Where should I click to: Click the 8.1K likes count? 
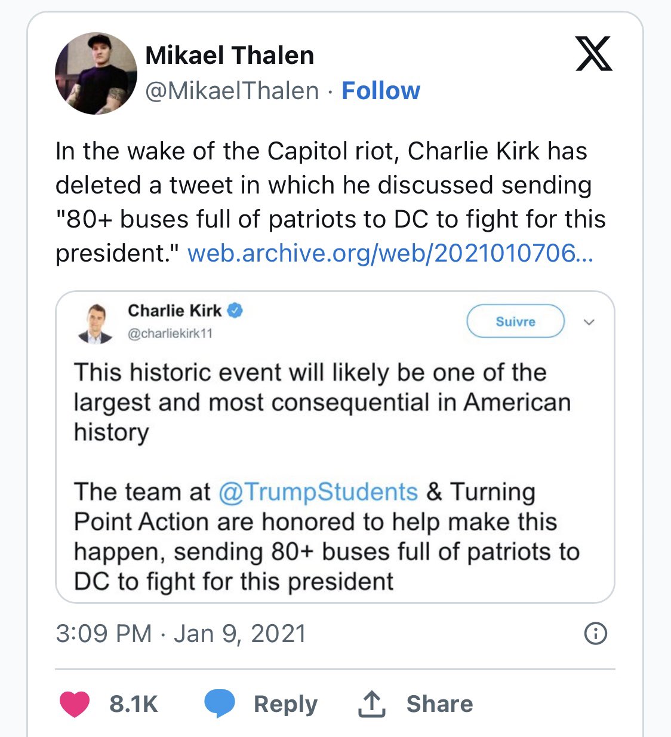(133, 704)
